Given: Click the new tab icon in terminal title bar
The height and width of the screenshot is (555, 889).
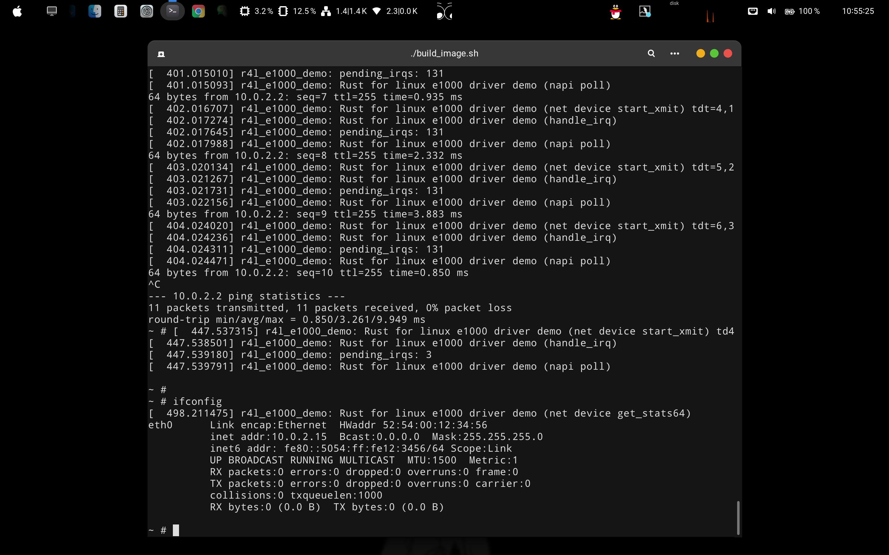Looking at the screenshot, I should click(161, 54).
